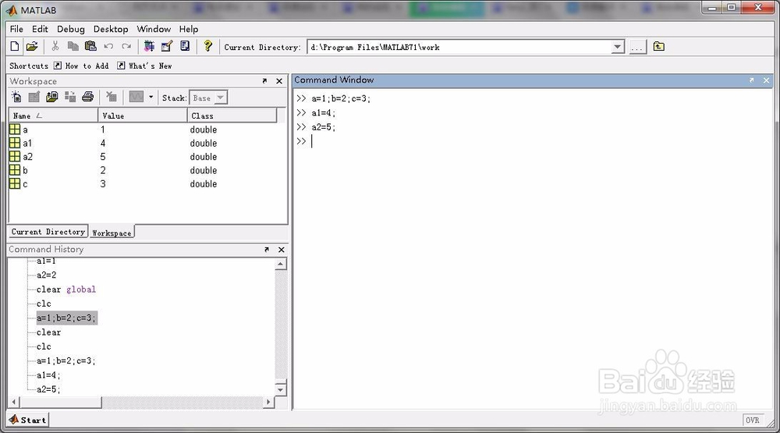Viewport: 780px width, 433px height.
Task: Redo action in toolbar
Action: (x=126, y=46)
